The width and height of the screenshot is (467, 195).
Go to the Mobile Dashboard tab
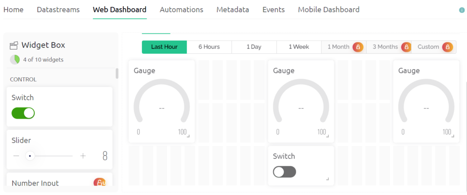pyautogui.click(x=328, y=10)
